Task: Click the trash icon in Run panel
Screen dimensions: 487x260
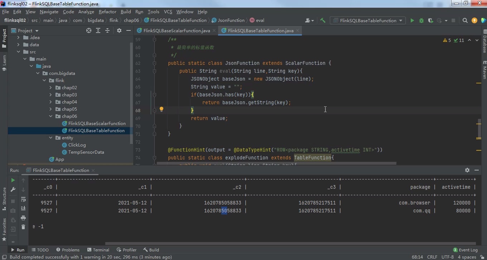Action: click(23, 227)
